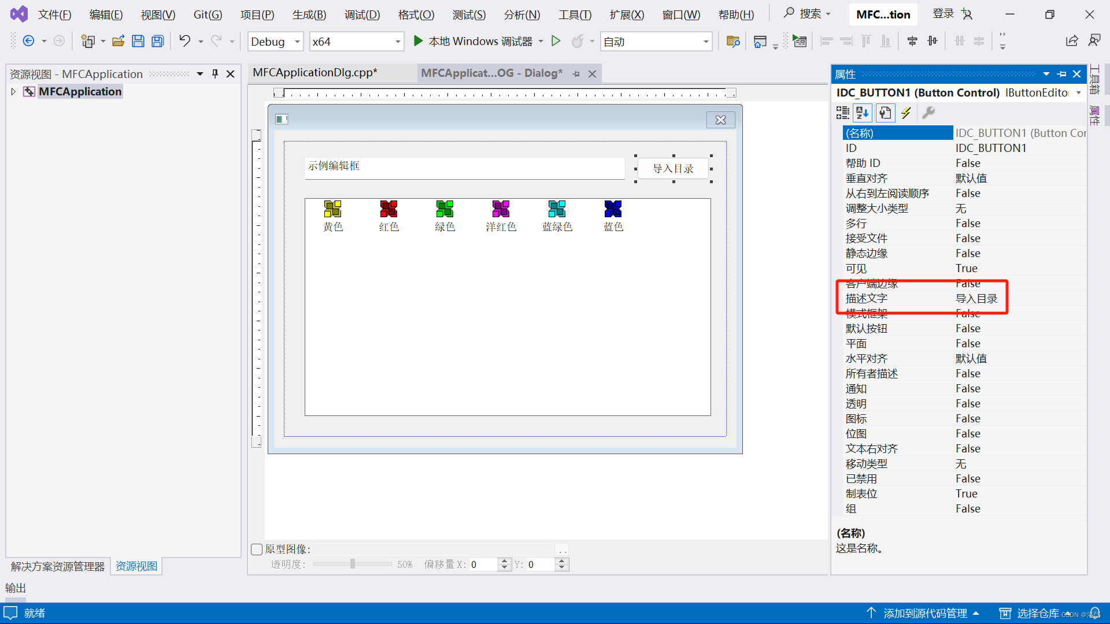Viewport: 1110px width, 624px height.
Task: Open the 文件(F) menu
Action: click(55, 14)
